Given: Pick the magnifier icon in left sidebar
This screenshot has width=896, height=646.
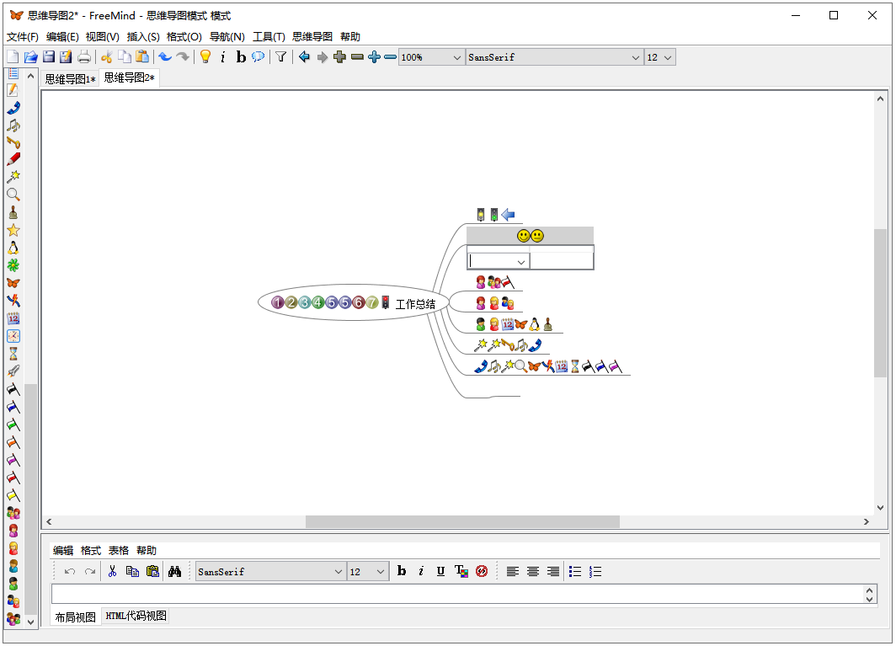Looking at the screenshot, I should point(13,195).
